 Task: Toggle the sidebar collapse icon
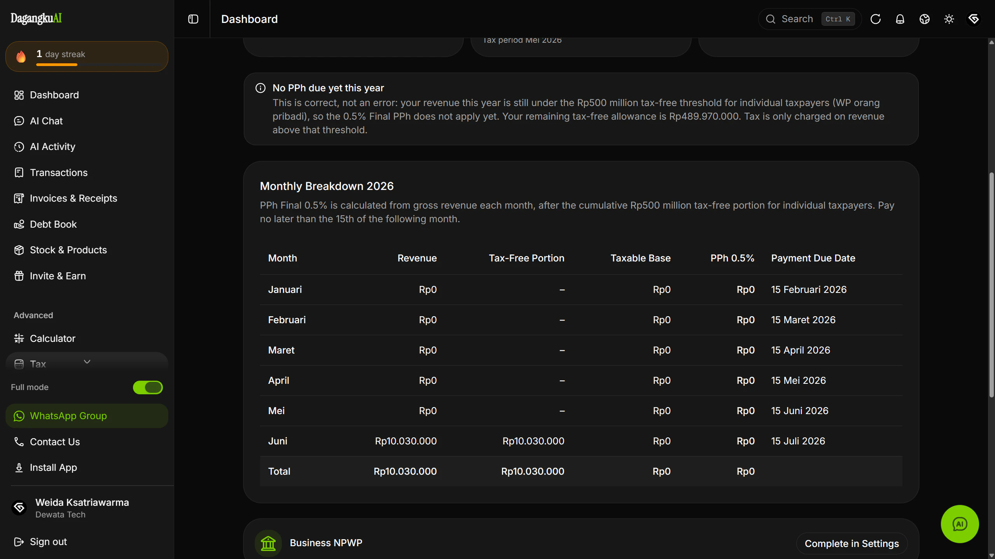(x=193, y=19)
